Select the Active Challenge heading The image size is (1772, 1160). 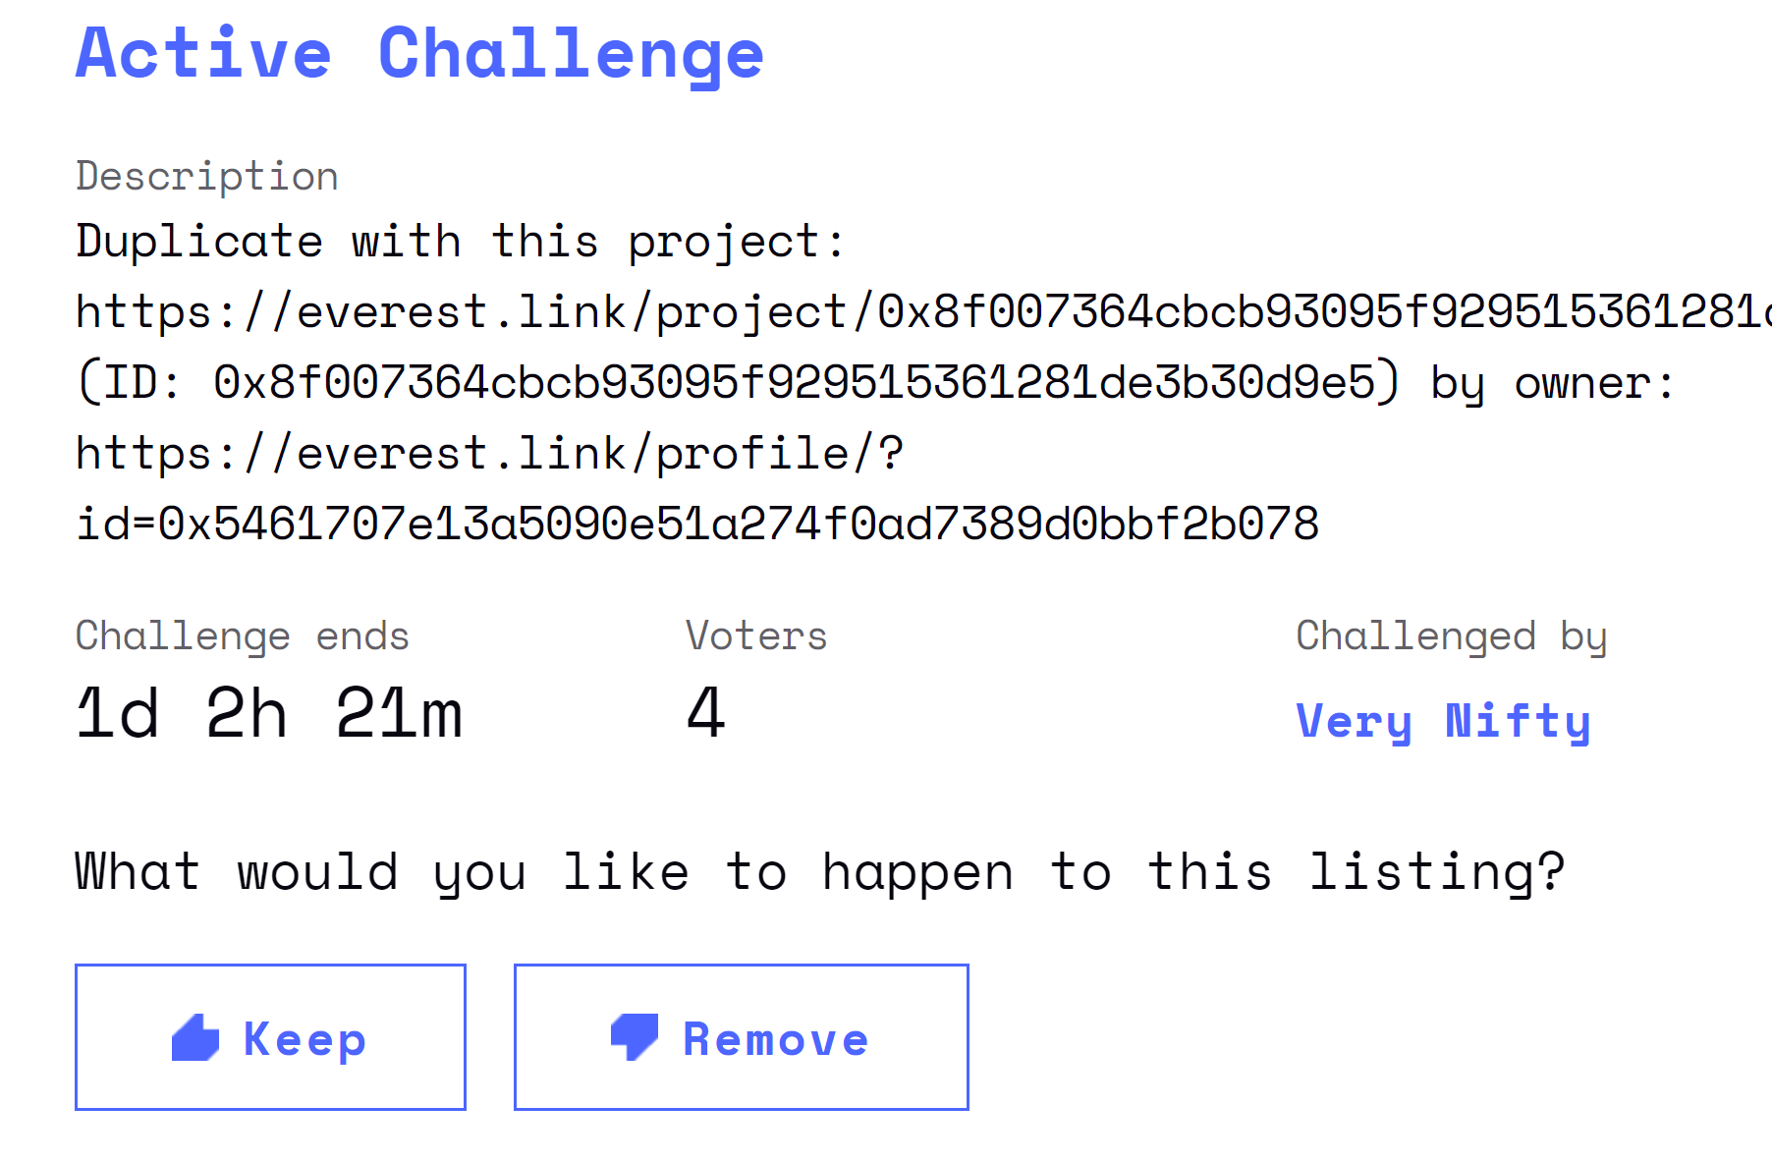[417, 54]
